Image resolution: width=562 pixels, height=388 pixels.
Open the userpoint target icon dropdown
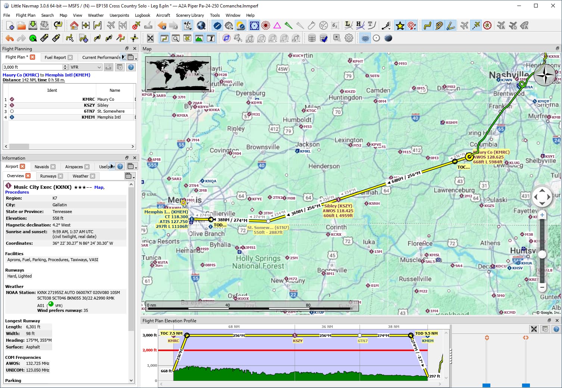(412, 25)
